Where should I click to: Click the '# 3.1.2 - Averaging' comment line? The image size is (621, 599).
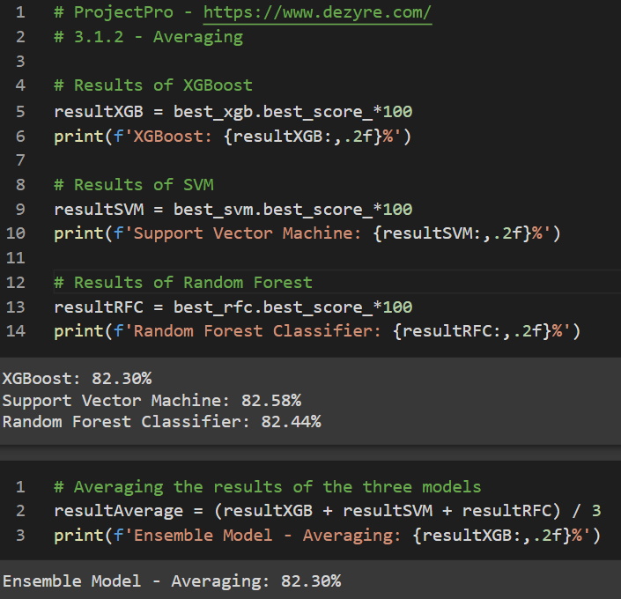[149, 37]
